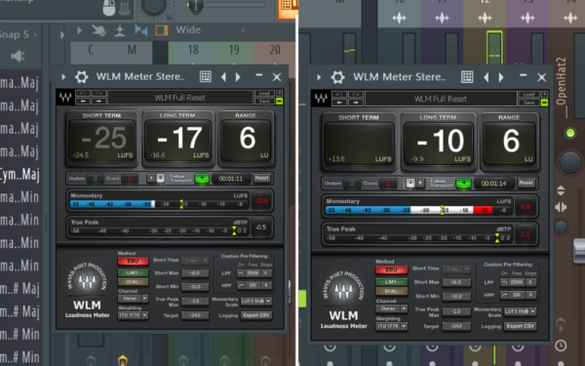This screenshot has height=366, width=585.
Task: Open Channel Stereo dropdown in right WLM meter
Action: pyautogui.click(x=391, y=308)
